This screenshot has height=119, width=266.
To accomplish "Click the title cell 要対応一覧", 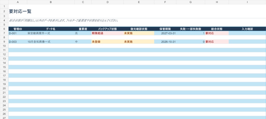I will click(20, 11).
